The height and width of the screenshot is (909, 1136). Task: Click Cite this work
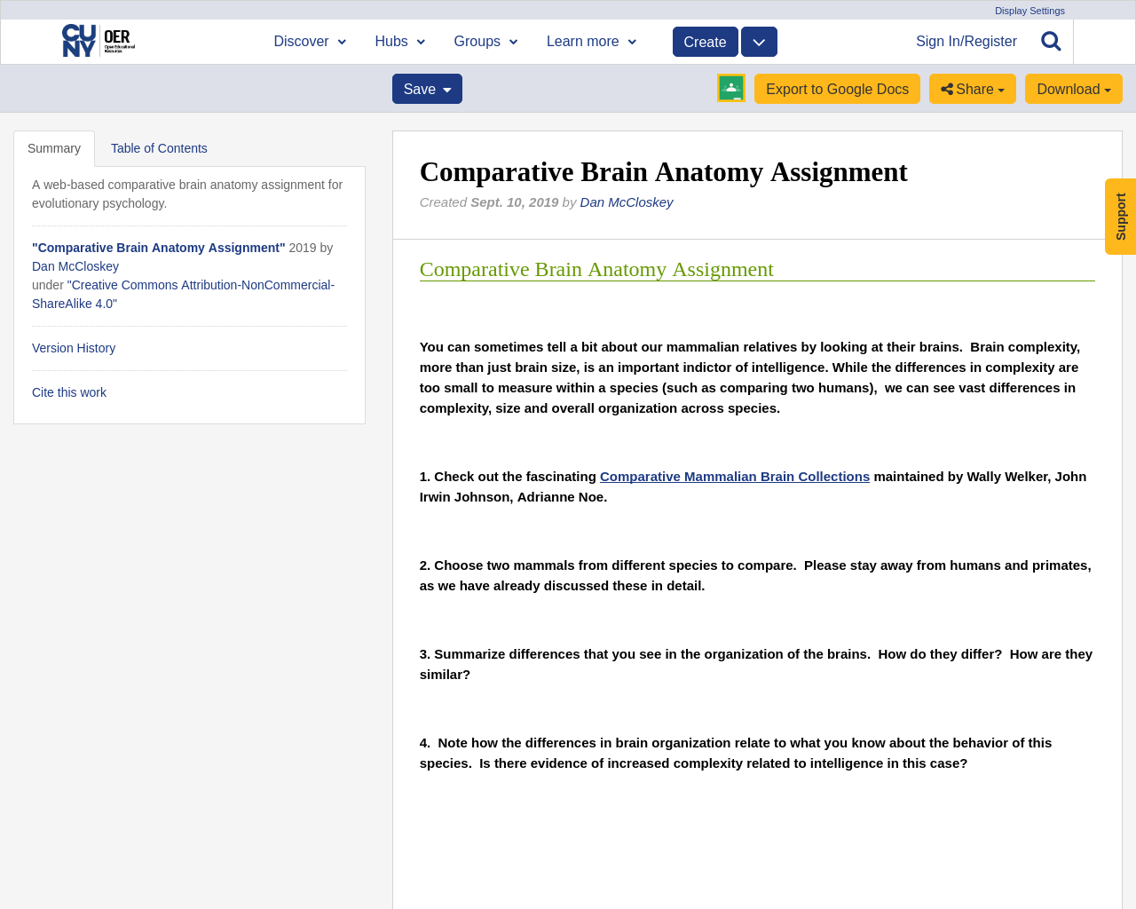[68, 391]
